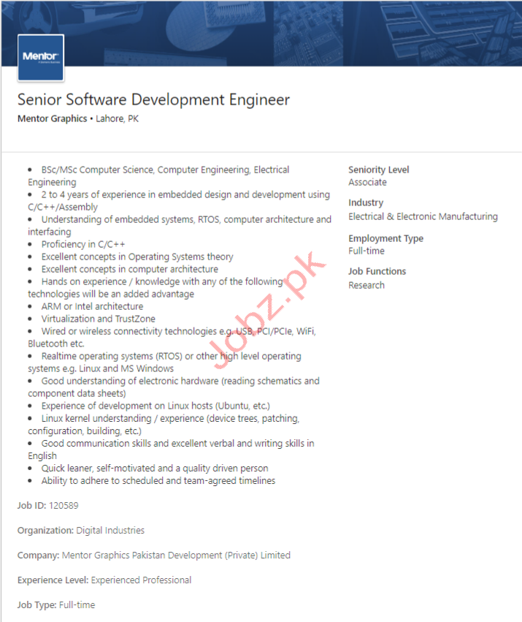Screen dimensions: 522x622
Task: Click the Job Type: Full-time line at bottom
Action: click(56, 604)
